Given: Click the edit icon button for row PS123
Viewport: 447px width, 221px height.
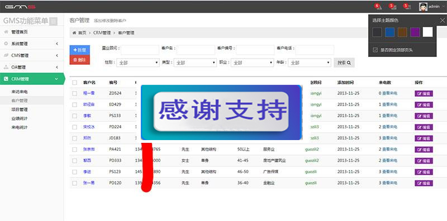Looking at the screenshot, I should coord(424,172).
